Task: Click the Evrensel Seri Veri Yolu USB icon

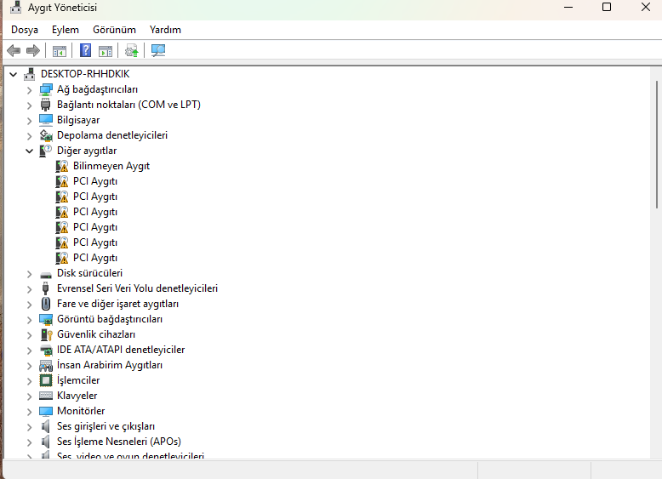Action: tap(46, 288)
